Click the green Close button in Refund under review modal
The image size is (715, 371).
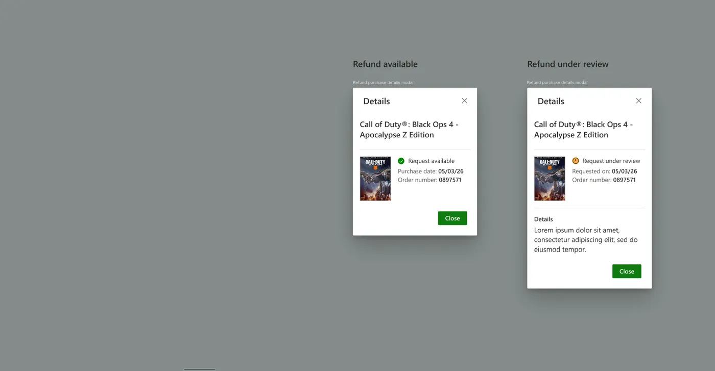point(627,271)
